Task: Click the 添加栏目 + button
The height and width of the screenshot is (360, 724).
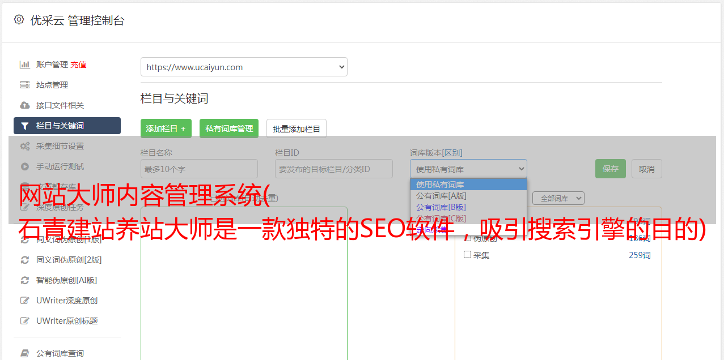Action: [x=166, y=128]
